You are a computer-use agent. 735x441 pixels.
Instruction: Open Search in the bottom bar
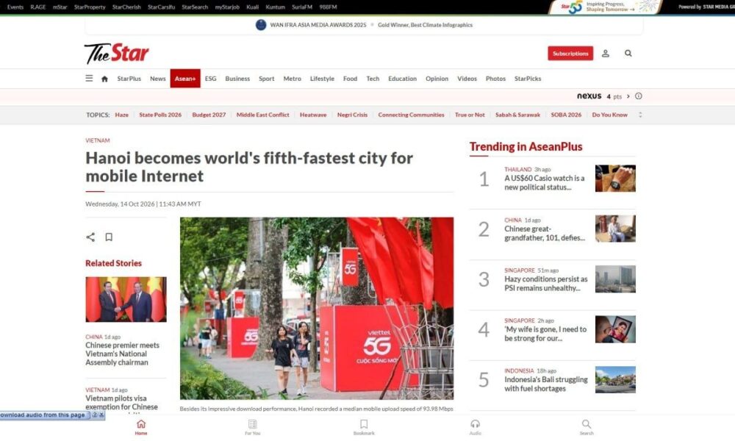coord(587,427)
